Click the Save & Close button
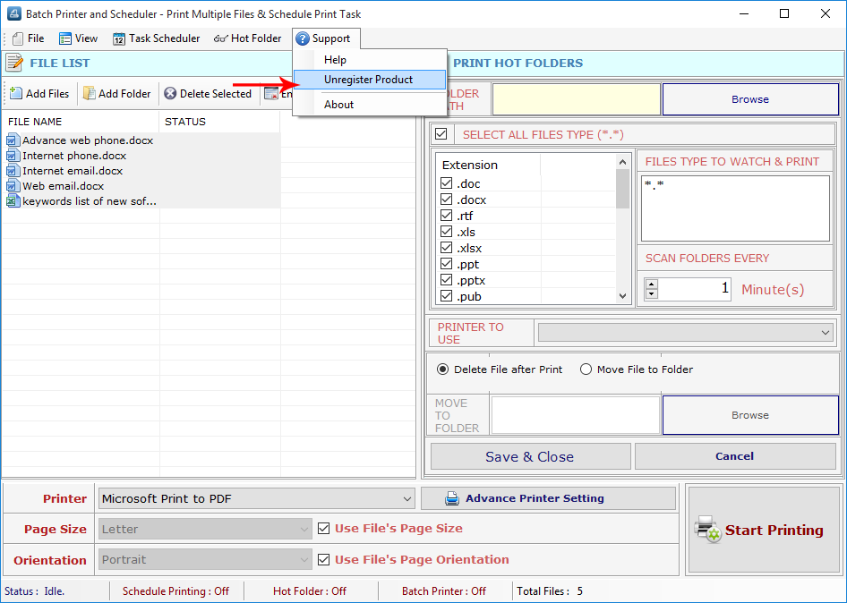This screenshot has width=847, height=603. 530,456
